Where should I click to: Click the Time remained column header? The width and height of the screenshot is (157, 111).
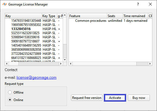135,16
